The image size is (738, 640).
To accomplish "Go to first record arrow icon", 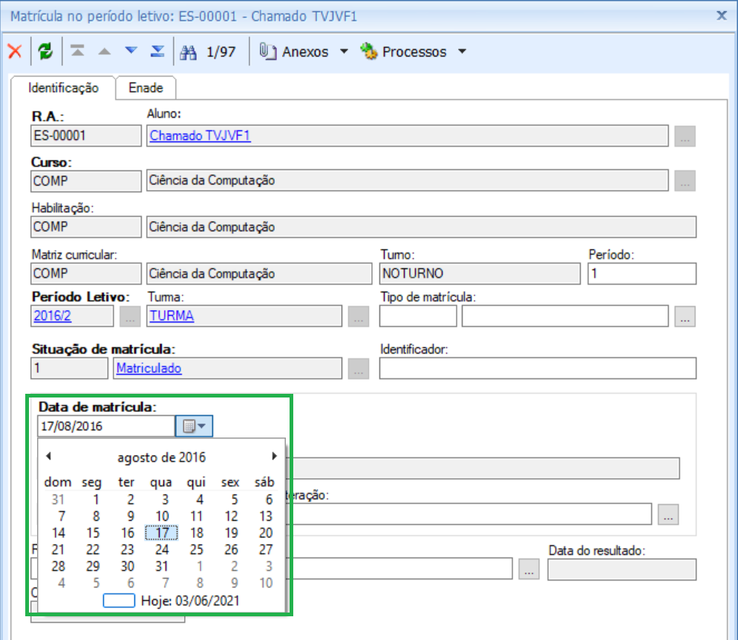I will point(78,50).
